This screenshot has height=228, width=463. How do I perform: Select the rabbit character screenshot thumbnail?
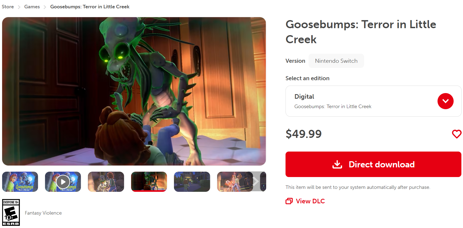pyautogui.click(x=106, y=182)
